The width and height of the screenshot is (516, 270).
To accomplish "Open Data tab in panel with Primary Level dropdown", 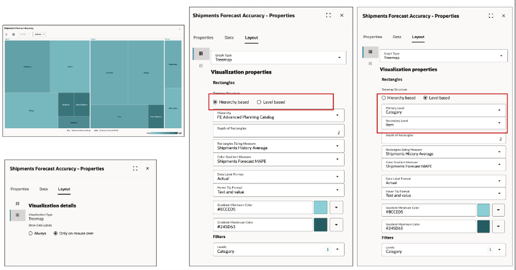I will coord(397,37).
